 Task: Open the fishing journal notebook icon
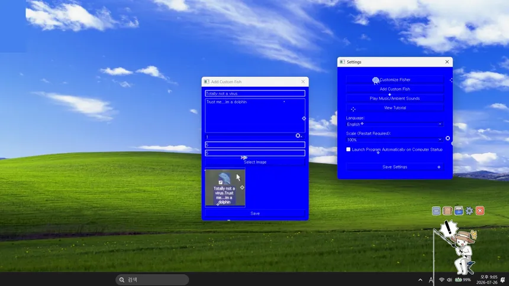[447, 211]
